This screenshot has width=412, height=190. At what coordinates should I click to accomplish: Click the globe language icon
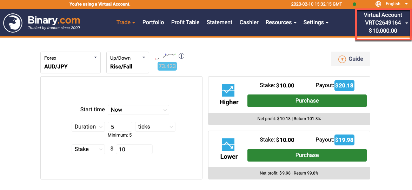[x=378, y=4]
